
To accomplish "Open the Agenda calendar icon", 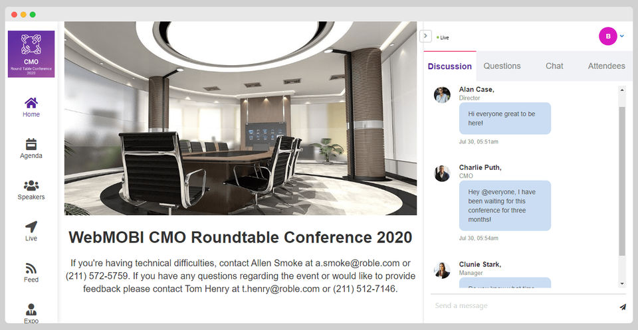I will pyautogui.click(x=31, y=144).
